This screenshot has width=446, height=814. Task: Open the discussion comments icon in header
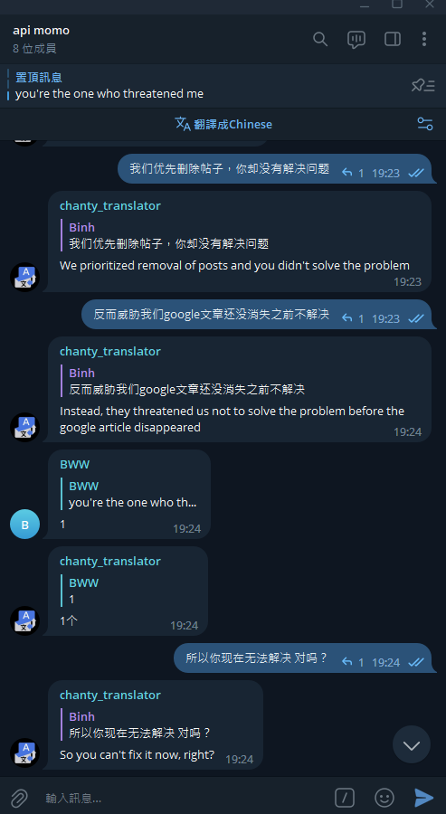pyautogui.click(x=356, y=40)
